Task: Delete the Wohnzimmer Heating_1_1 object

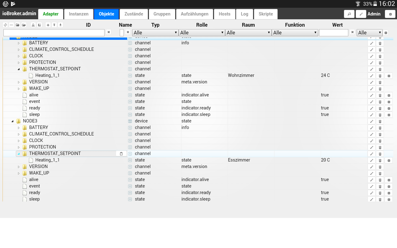Action: click(380, 76)
